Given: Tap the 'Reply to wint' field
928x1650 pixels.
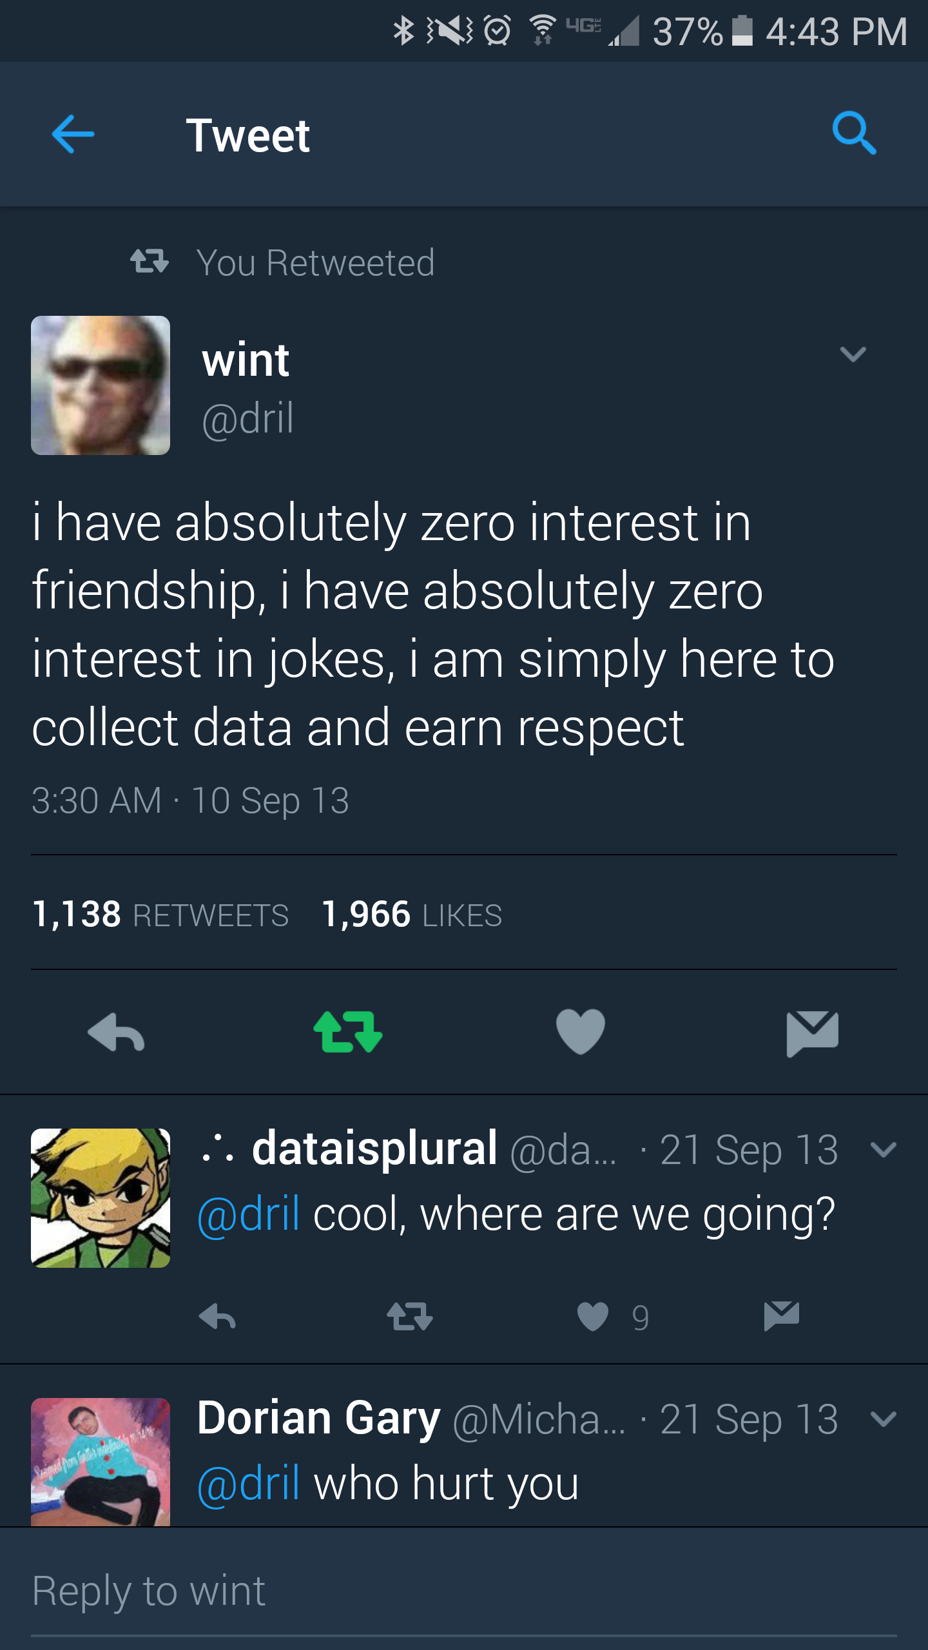Looking at the screenshot, I should [x=464, y=1591].
